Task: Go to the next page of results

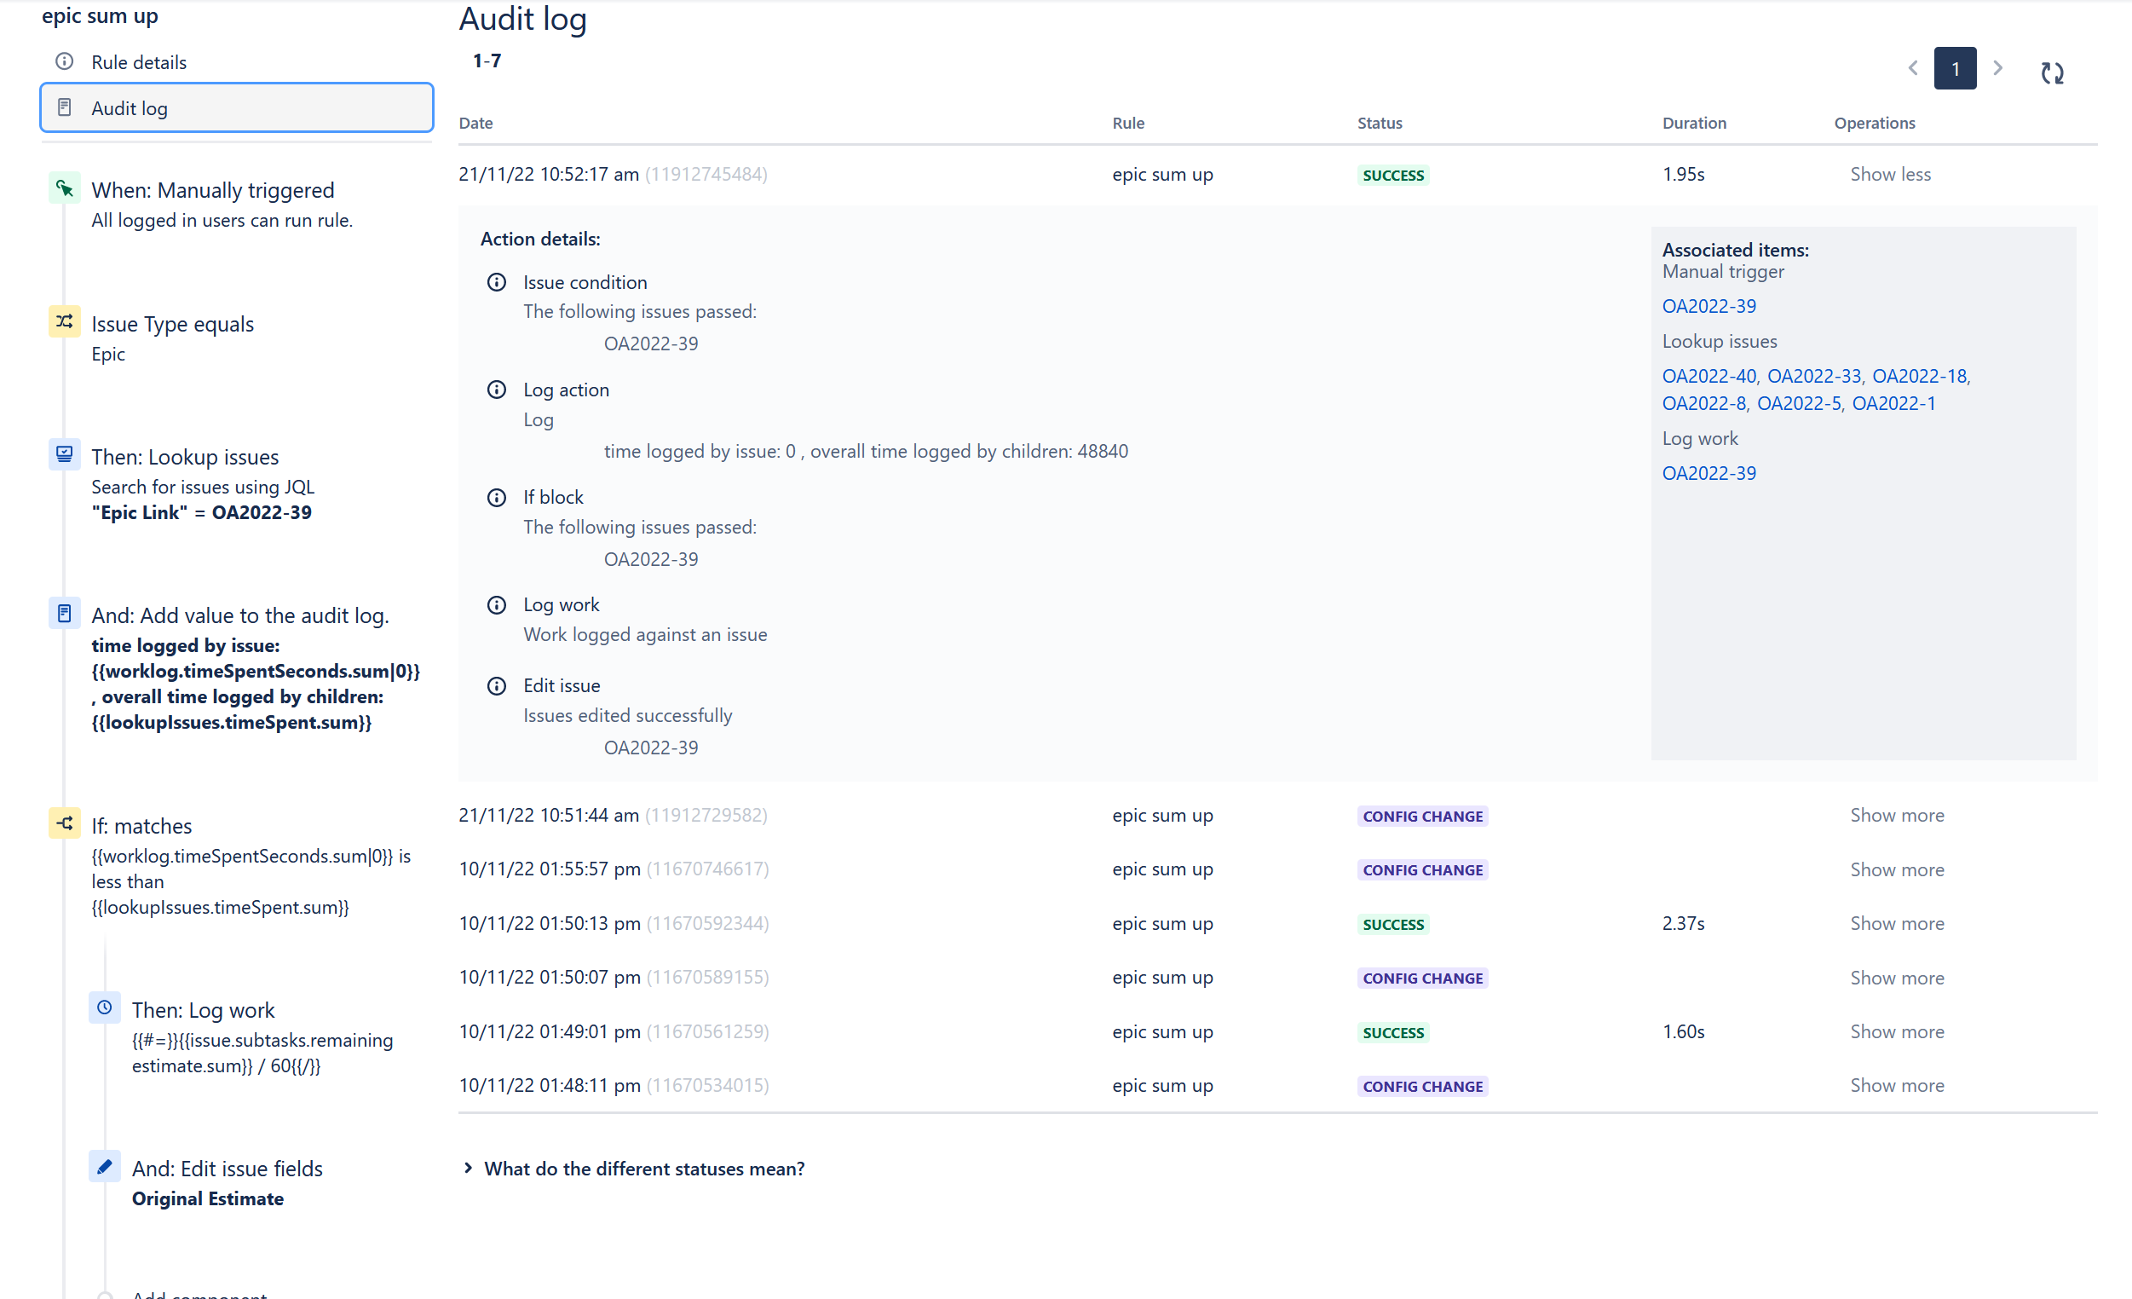Action: [1999, 67]
